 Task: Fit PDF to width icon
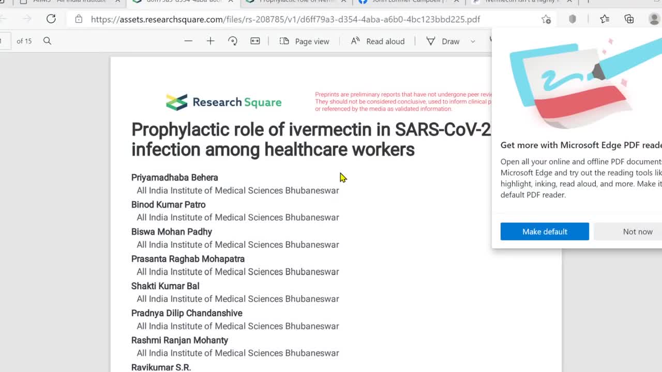pyautogui.click(x=255, y=41)
